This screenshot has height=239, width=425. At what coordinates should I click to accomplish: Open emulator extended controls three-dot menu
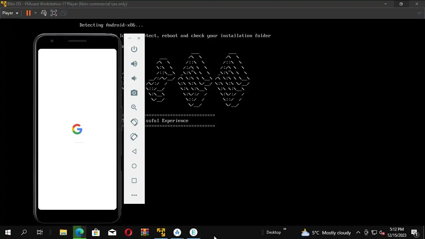[x=134, y=195]
